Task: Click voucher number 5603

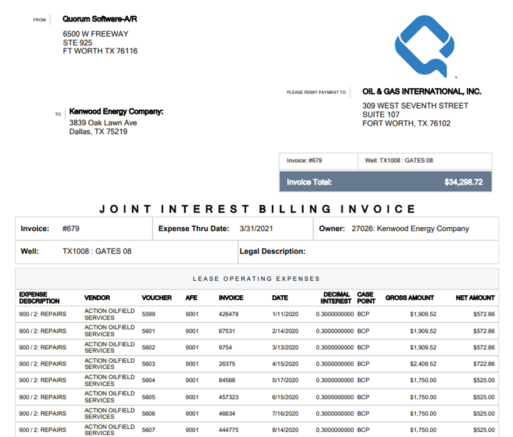Action: 148,364
